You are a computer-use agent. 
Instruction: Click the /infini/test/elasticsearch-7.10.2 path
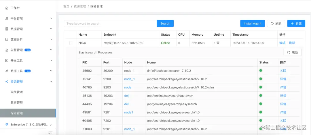click(x=169, y=71)
